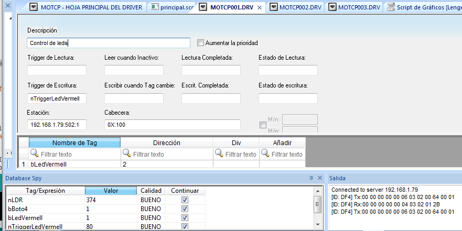The height and width of the screenshot is (231, 462).
Task: Click the Mín value field
Action: [300, 119]
